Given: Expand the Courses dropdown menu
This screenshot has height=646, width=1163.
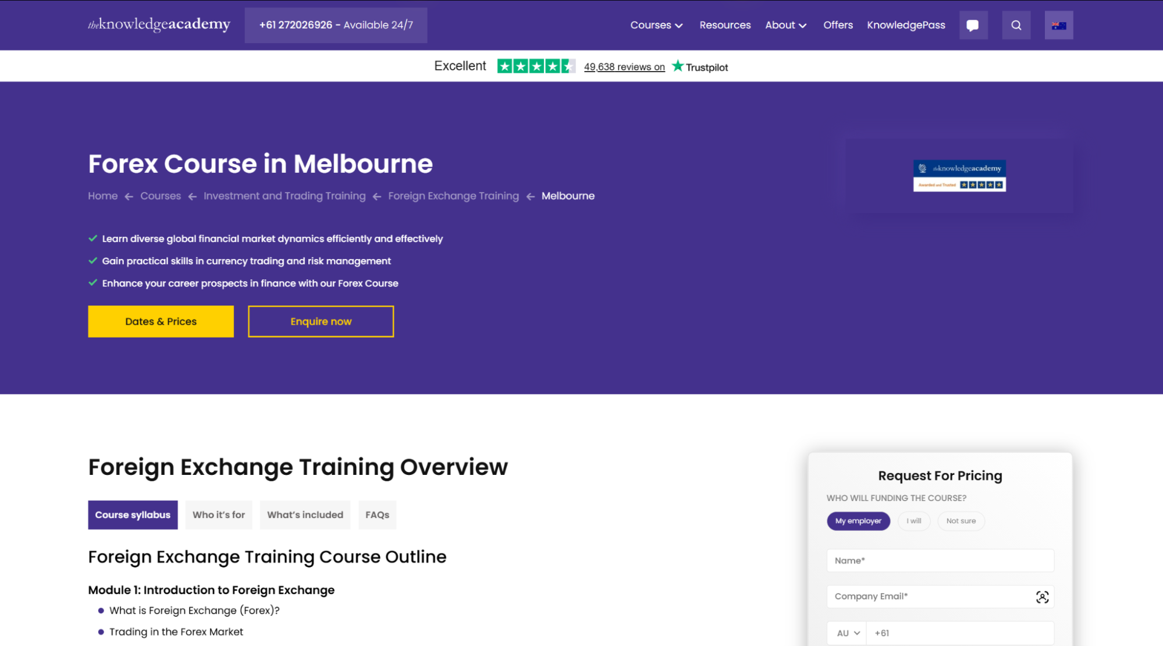Looking at the screenshot, I should tap(656, 25).
